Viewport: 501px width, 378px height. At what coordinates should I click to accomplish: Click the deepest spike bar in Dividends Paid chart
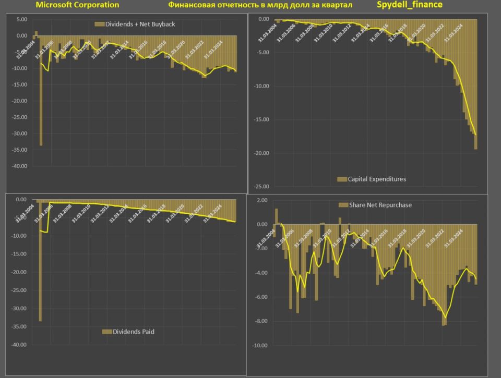(40, 261)
